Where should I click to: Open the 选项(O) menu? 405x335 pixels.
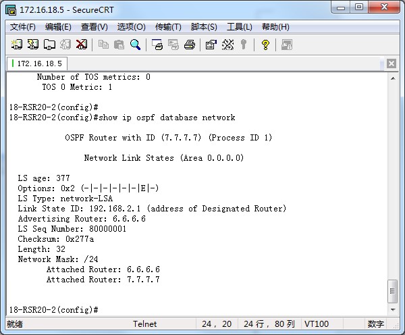coord(131,27)
